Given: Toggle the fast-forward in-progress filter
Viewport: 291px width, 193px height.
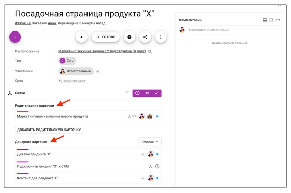Looking at the screenshot, I should [147, 93].
